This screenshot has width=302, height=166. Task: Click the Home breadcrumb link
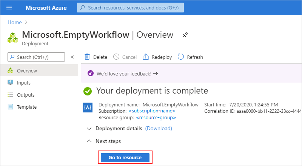(x=14, y=22)
